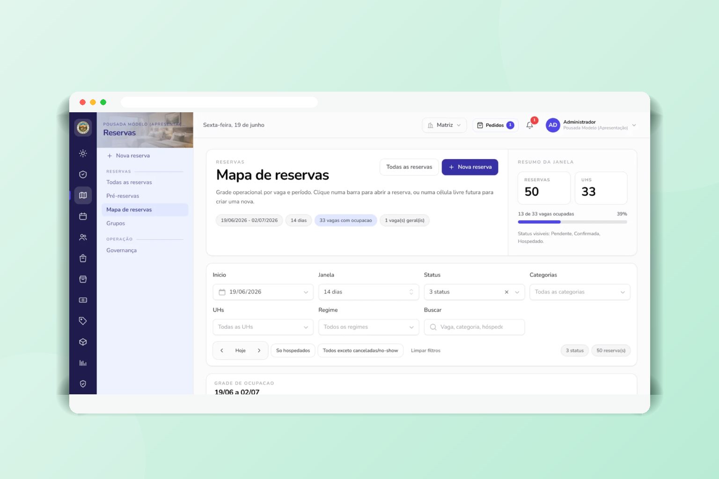Image resolution: width=719 pixels, height=479 pixels.
Task: Open the Janela 14 dias selector
Action: pos(369,292)
